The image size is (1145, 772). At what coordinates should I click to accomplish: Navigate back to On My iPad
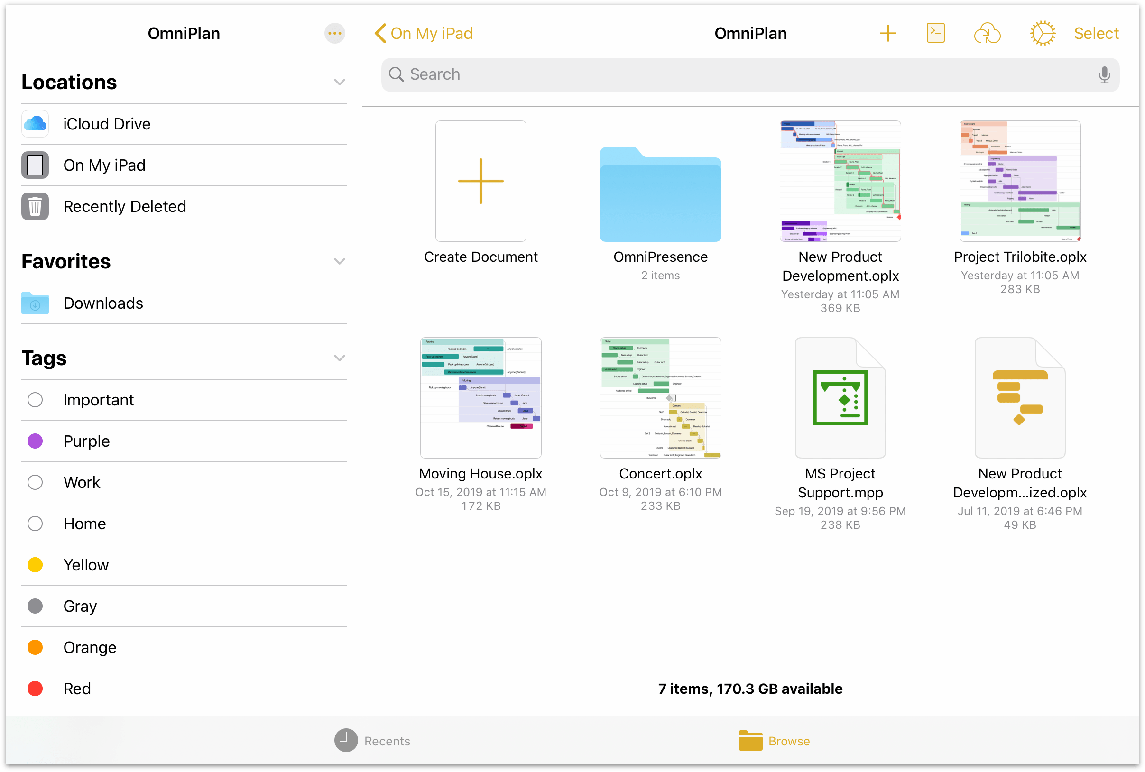[x=425, y=34]
